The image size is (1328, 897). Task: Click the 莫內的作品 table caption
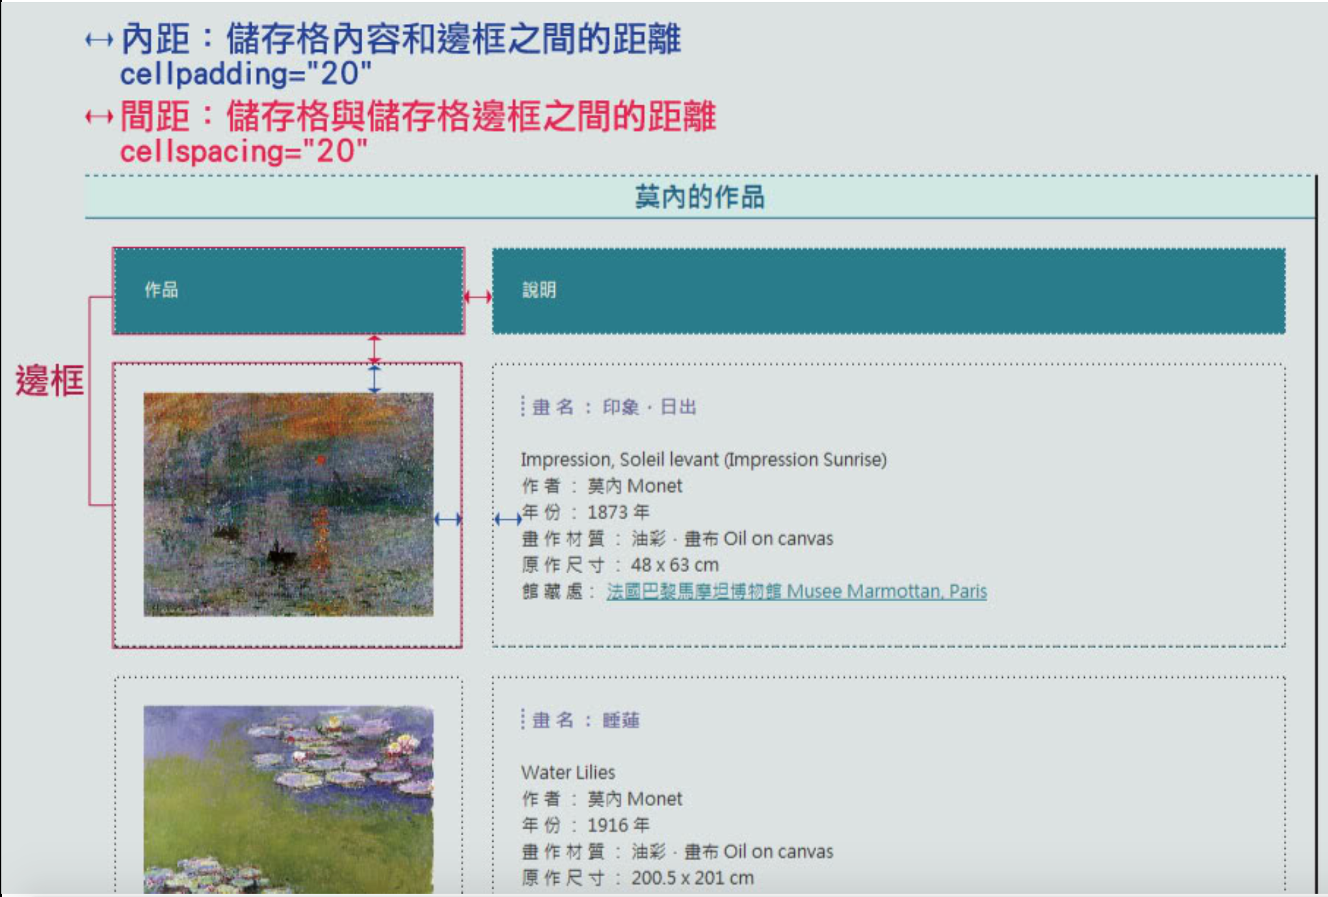(699, 197)
